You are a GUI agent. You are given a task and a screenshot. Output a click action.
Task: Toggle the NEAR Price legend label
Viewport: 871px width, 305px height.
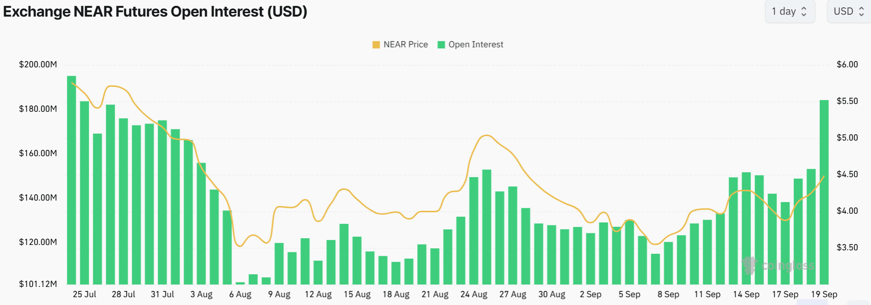coord(405,44)
